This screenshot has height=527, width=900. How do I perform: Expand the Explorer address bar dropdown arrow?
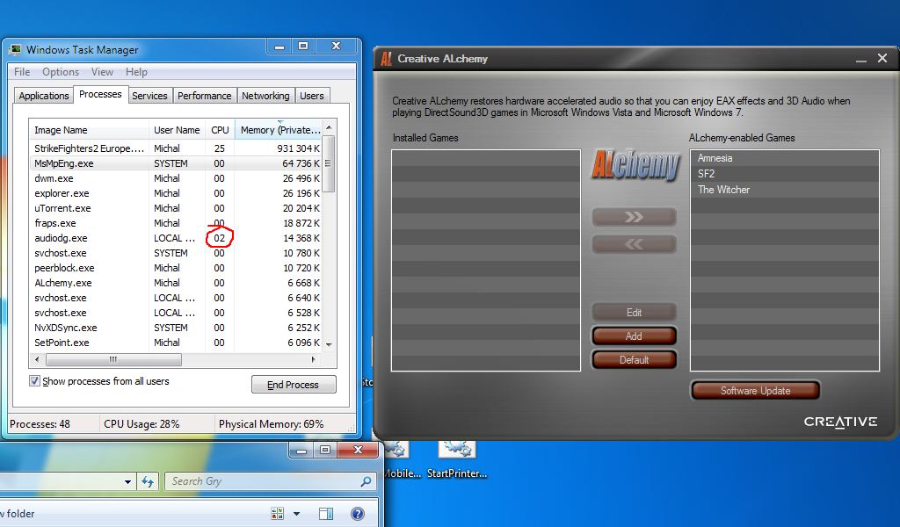point(127,481)
